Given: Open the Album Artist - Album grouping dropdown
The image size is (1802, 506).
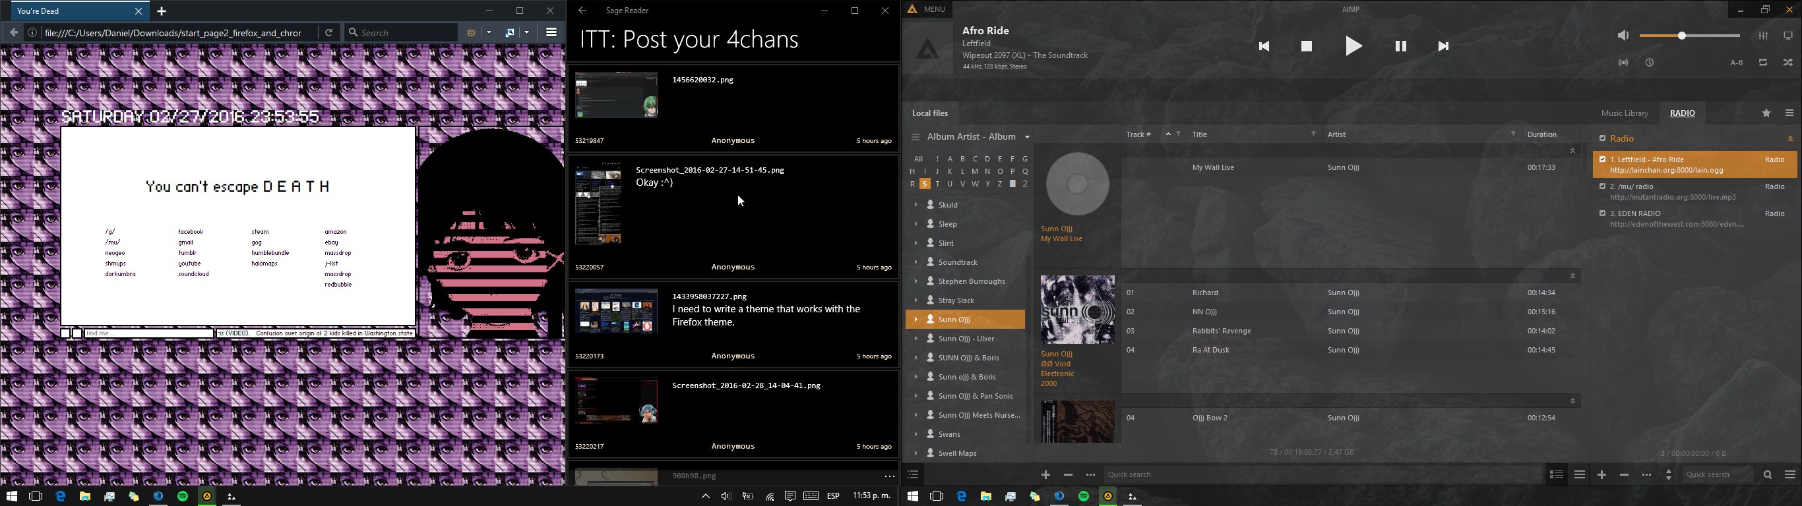Looking at the screenshot, I should point(1027,137).
